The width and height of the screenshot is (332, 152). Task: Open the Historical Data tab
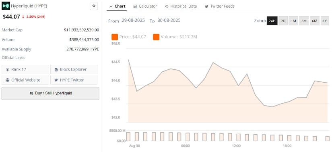point(181,6)
